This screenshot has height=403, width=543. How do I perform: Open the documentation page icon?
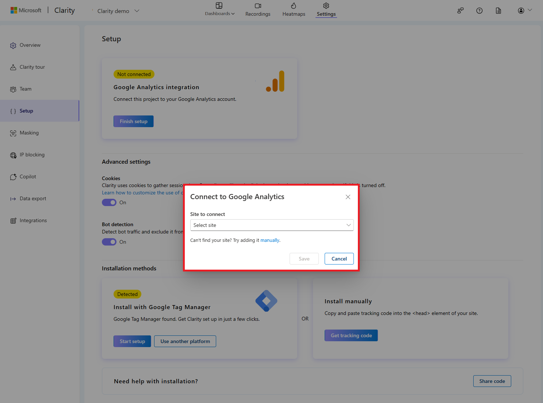pos(498,11)
